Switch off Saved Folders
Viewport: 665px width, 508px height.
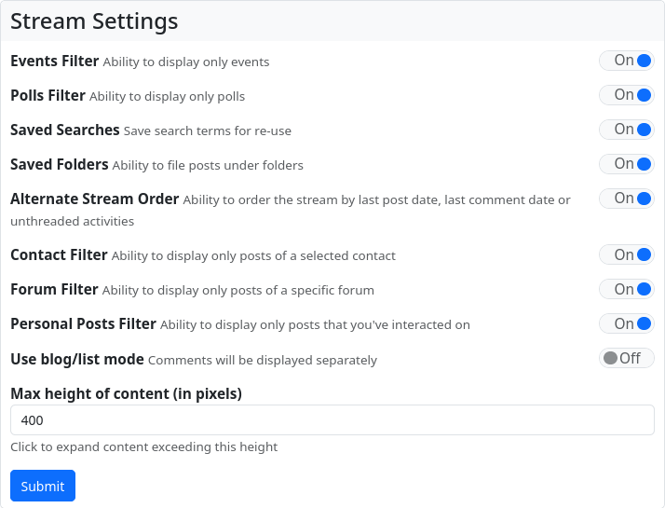[626, 164]
